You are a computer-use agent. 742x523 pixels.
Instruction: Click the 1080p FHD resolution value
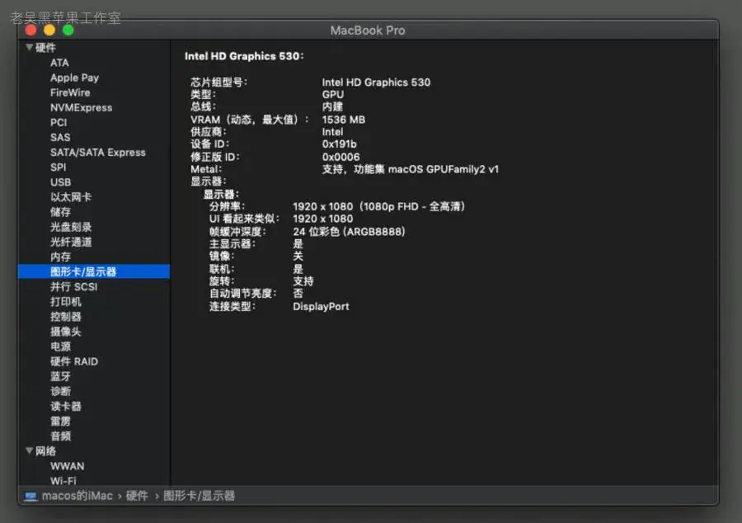click(378, 206)
